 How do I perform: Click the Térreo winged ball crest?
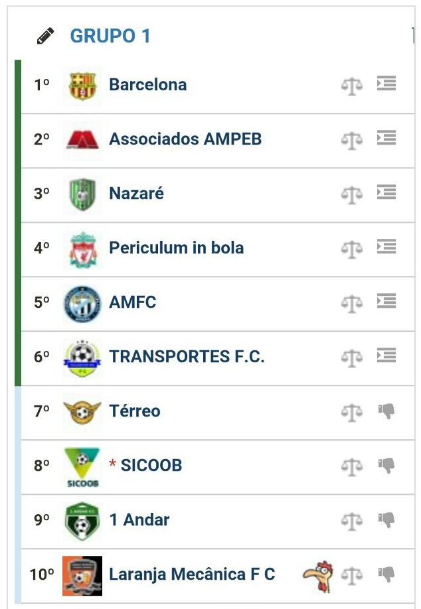(x=82, y=412)
